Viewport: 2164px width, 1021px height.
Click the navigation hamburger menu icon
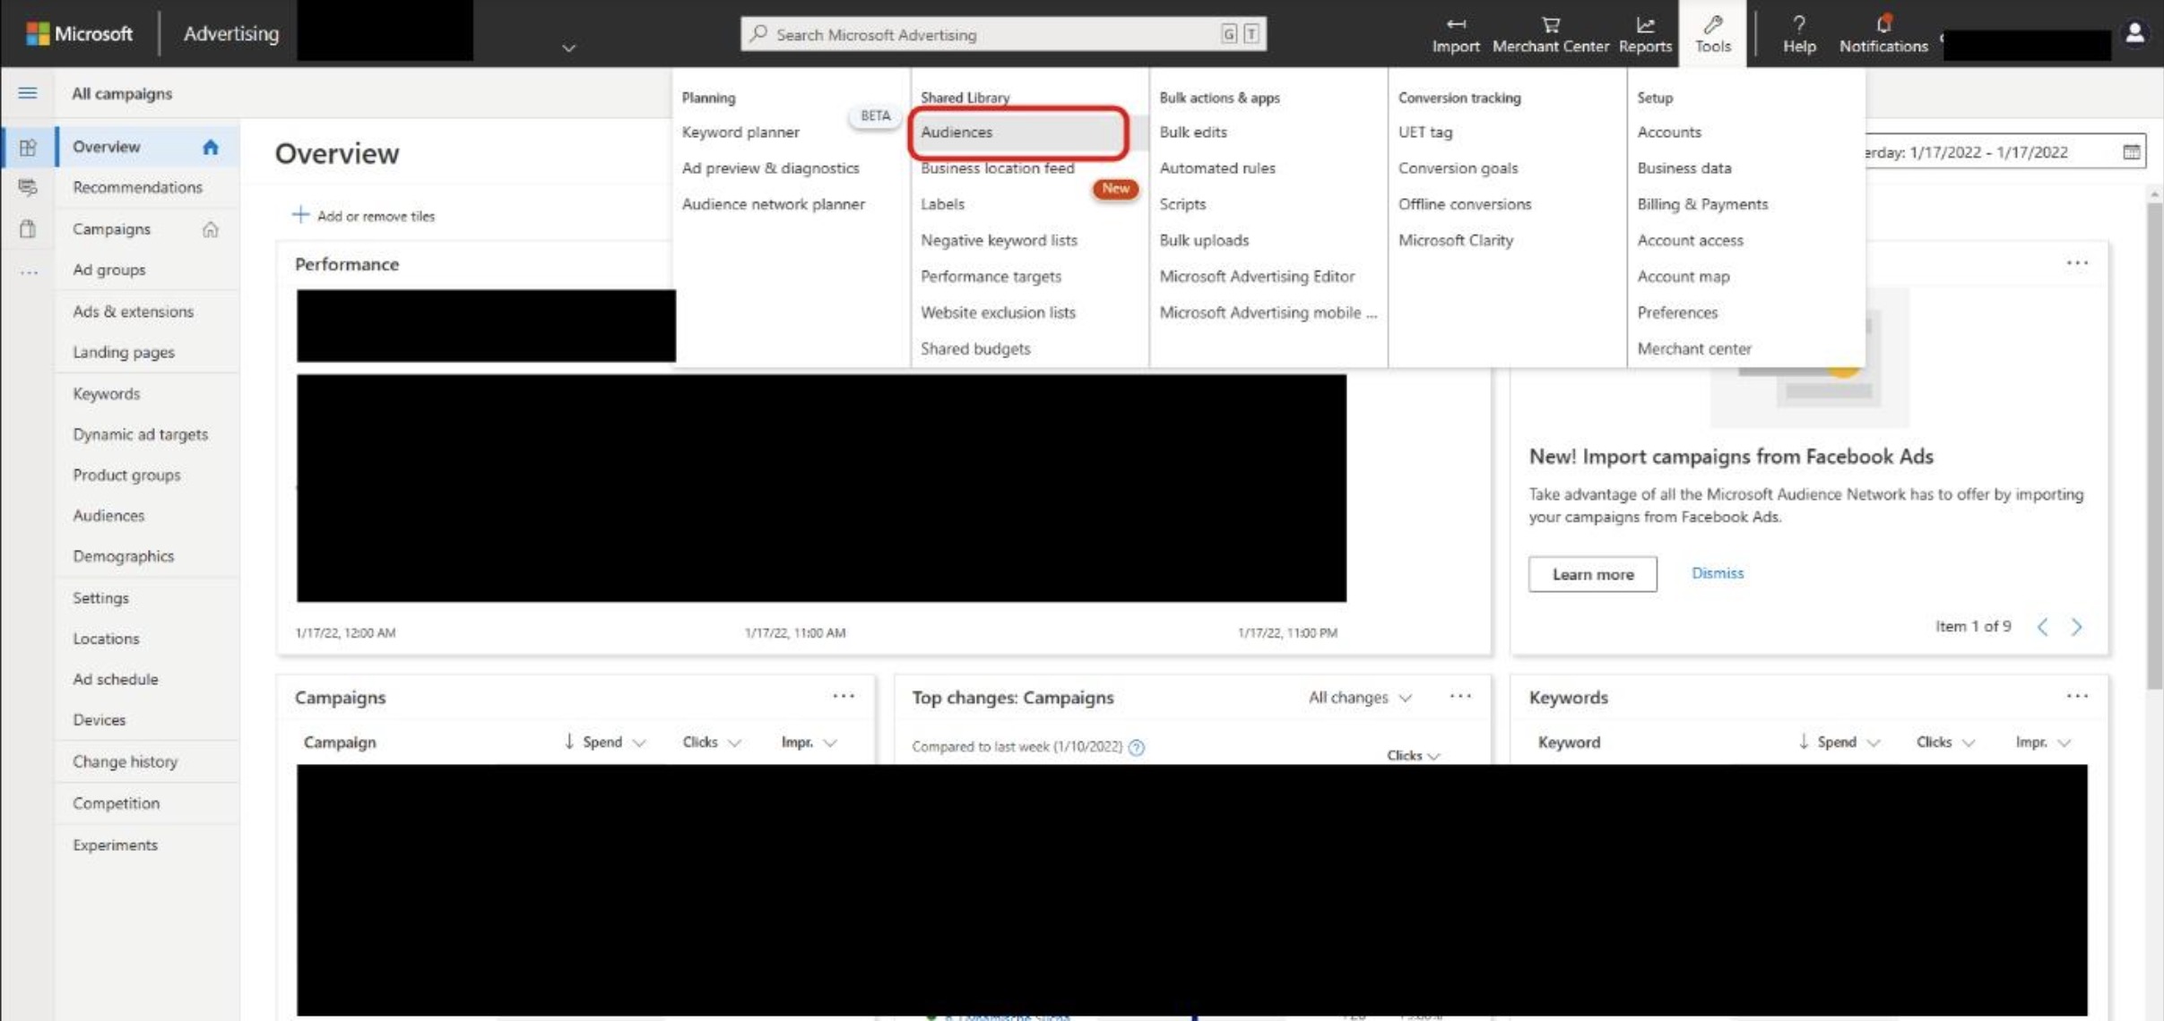click(25, 92)
